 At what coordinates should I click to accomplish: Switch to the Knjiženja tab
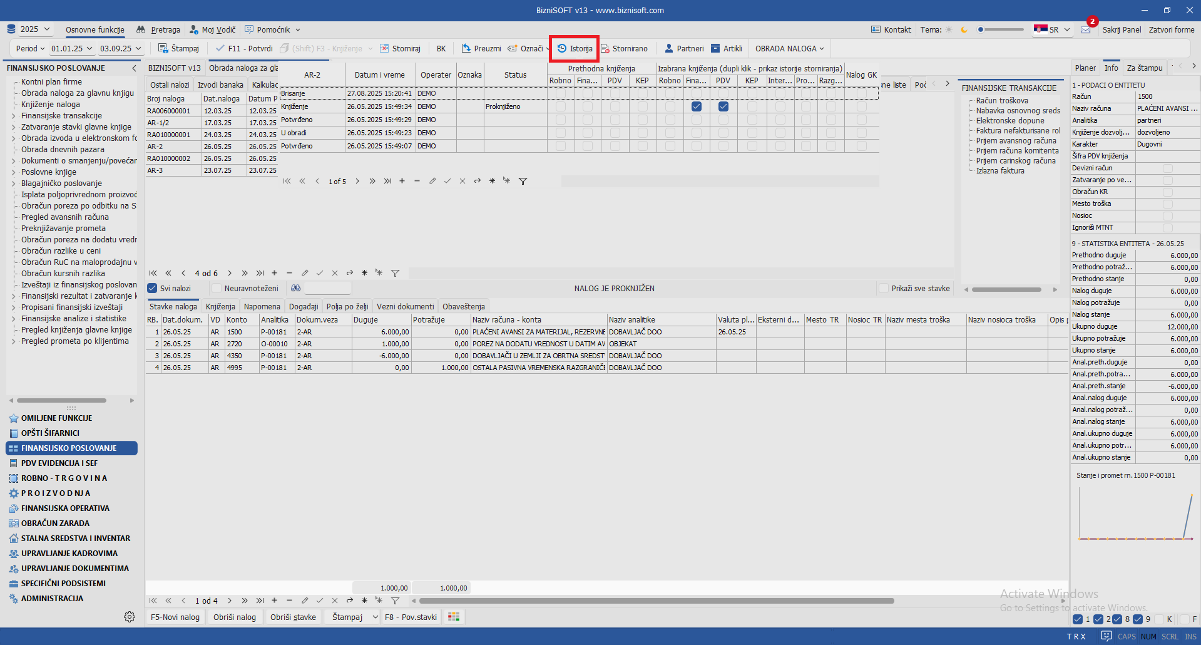220,306
